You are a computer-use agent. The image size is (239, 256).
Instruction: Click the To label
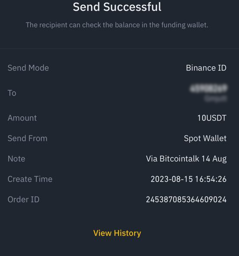click(12, 93)
